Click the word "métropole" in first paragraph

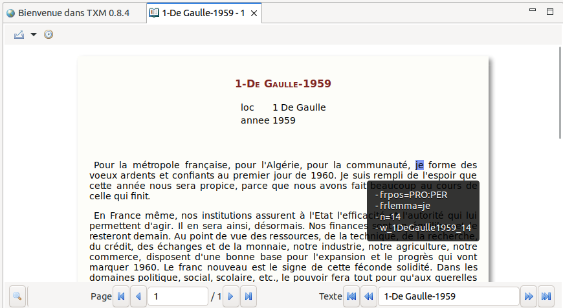(156, 165)
